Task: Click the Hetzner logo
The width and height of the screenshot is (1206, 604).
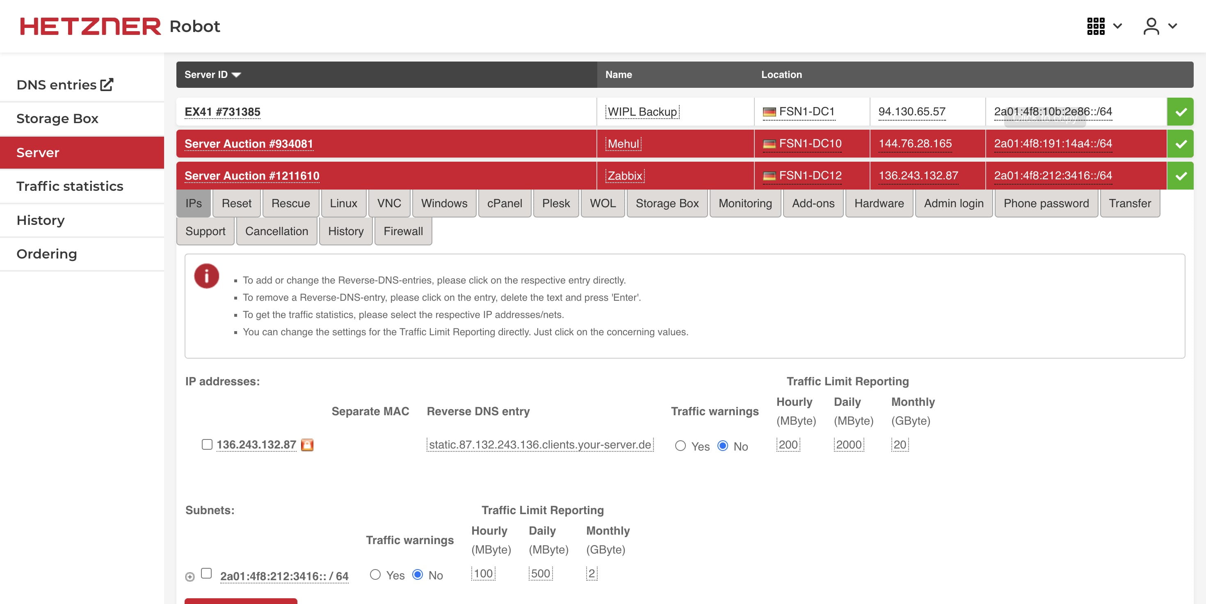Action: tap(90, 26)
